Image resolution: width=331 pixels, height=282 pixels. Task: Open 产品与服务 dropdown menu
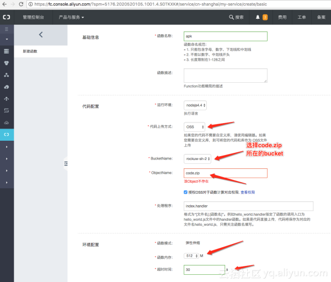[71, 17]
